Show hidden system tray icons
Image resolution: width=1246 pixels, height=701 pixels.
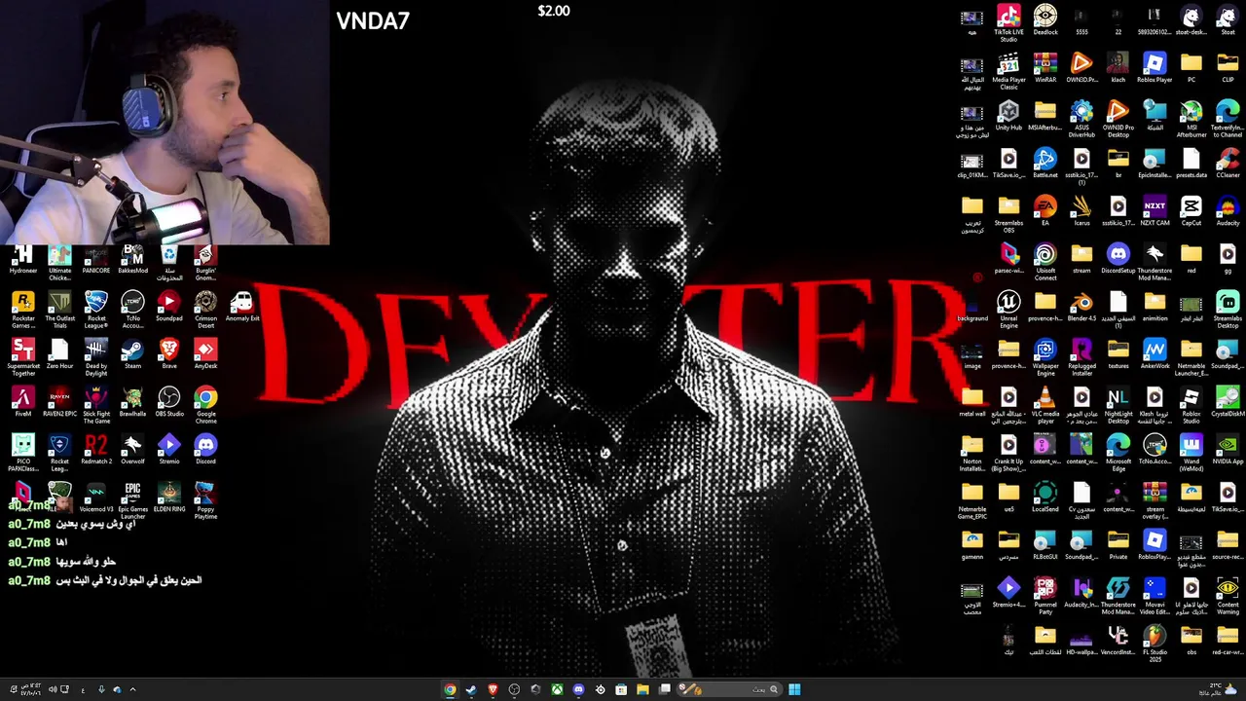(132, 689)
